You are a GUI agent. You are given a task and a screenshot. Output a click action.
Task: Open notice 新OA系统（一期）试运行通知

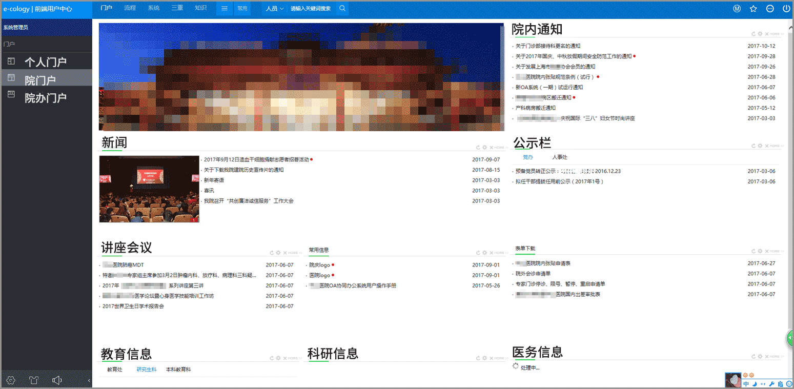[549, 88]
